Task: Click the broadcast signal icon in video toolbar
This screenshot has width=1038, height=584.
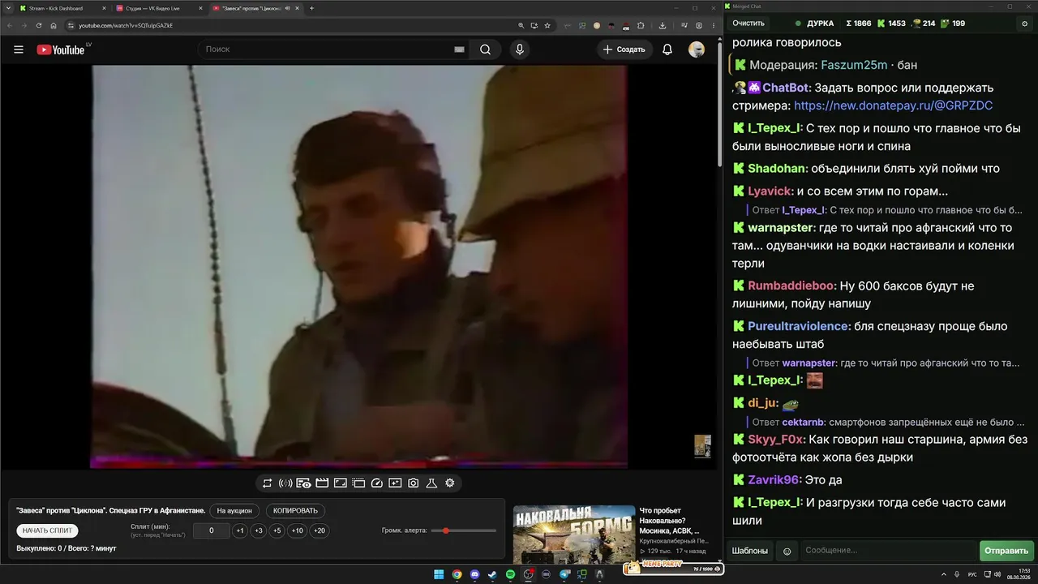Action: [x=285, y=483]
